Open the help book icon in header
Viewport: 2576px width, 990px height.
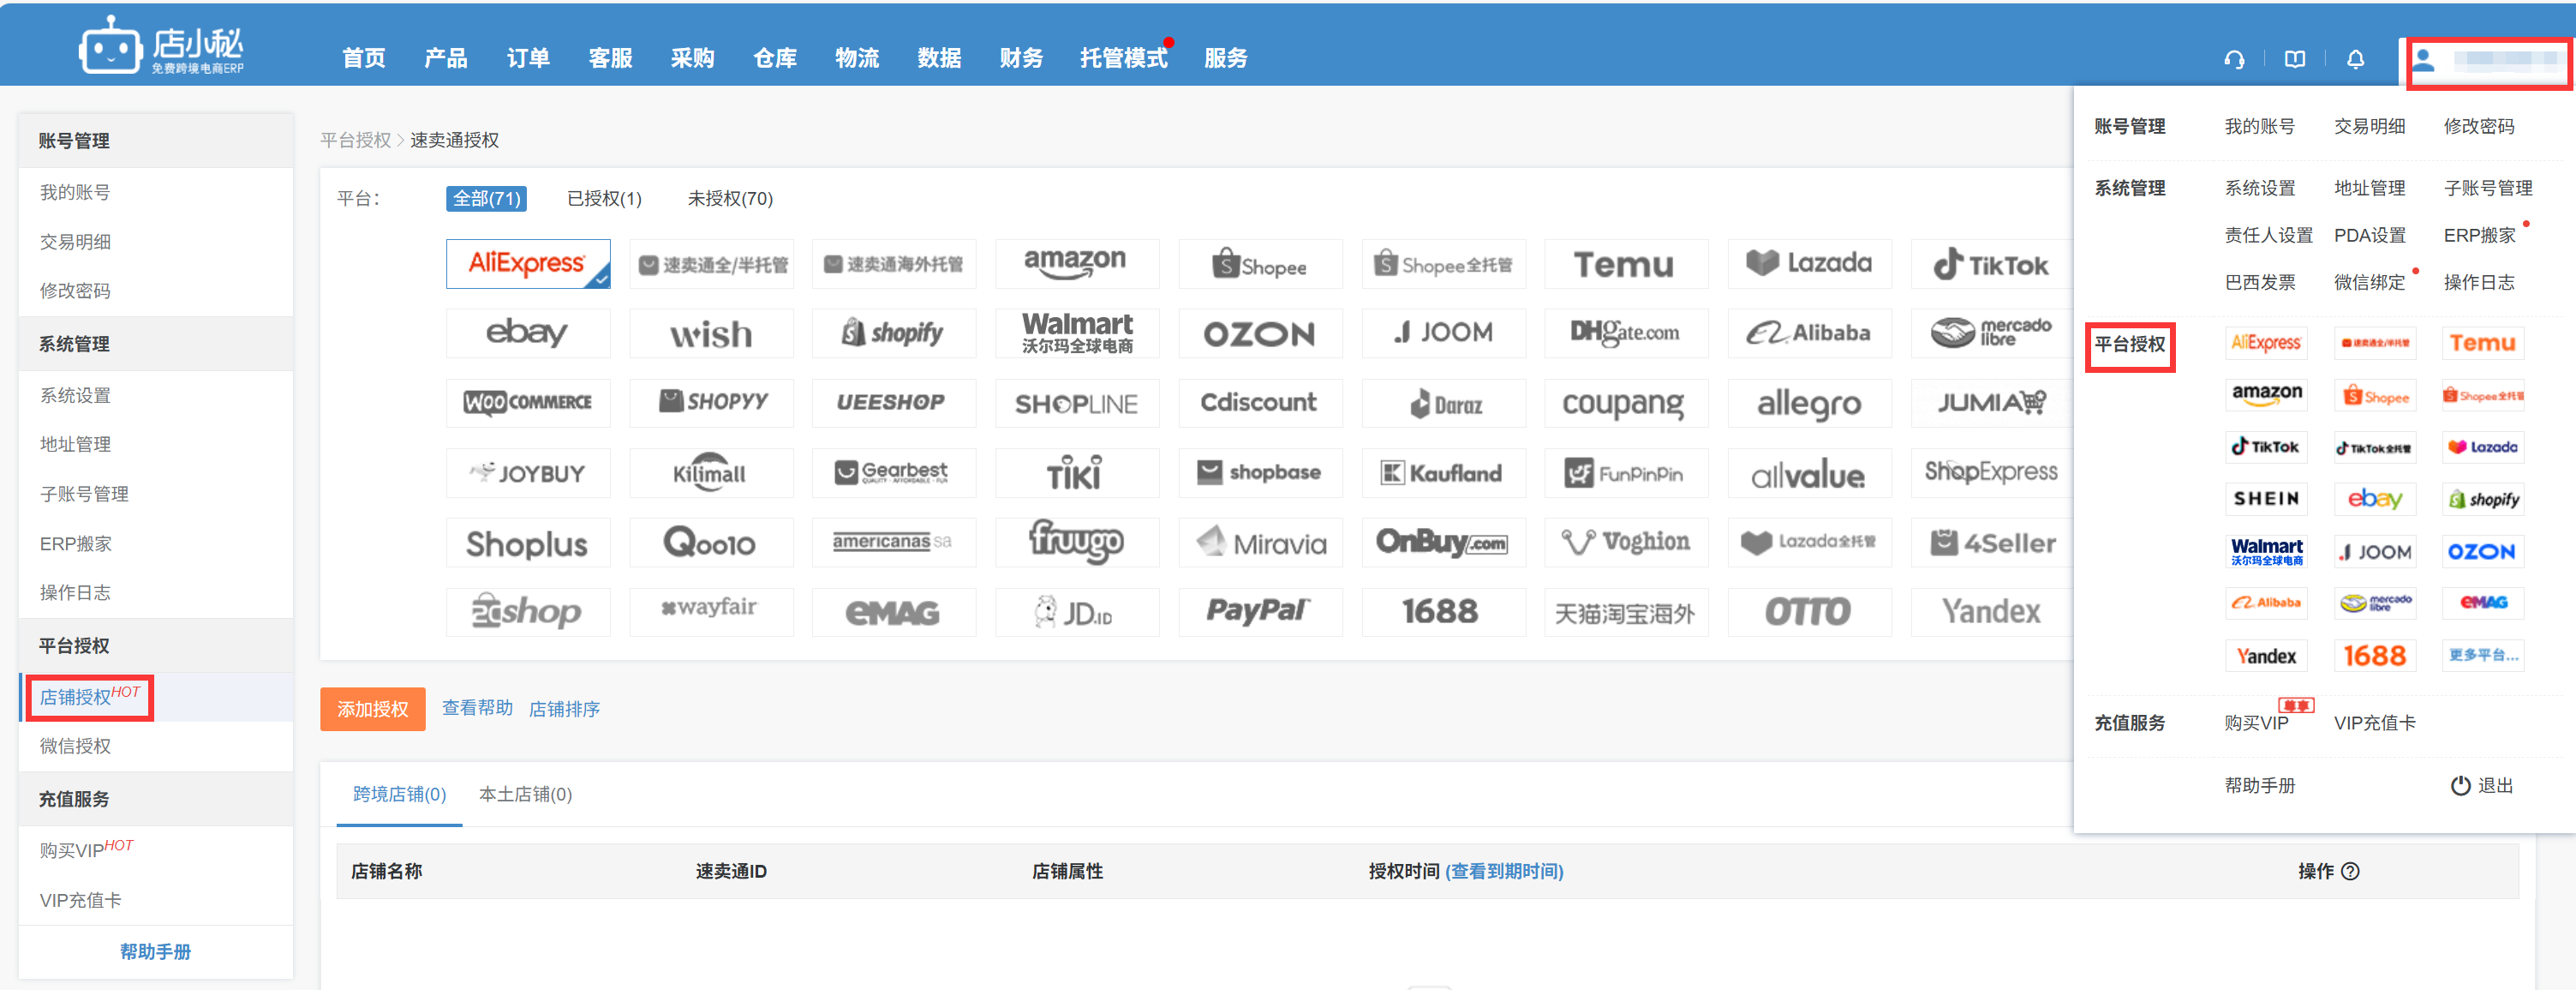point(2295,59)
